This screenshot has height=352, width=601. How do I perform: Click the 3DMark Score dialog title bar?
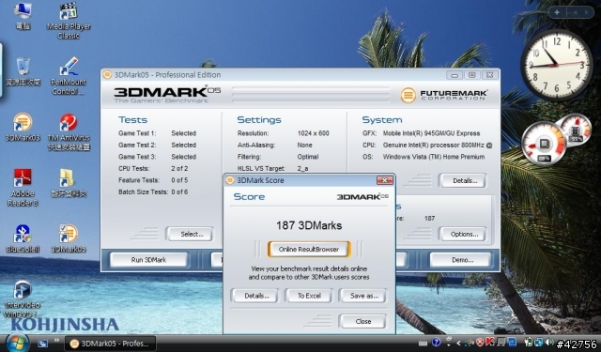(309, 180)
